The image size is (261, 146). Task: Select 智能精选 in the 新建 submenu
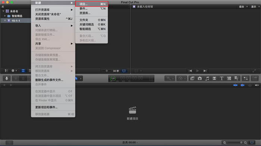click(92, 29)
